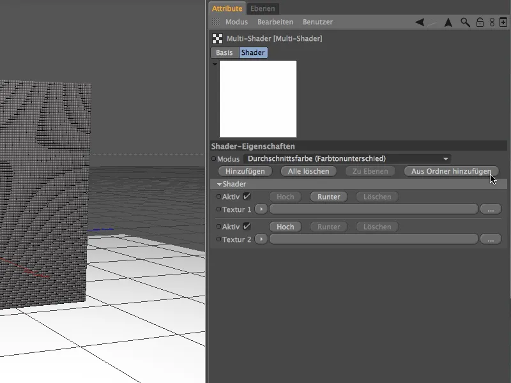Click animation dot beside first Aktiv
The height and width of the screenshot is (383, 511).
tap(218, 197)
